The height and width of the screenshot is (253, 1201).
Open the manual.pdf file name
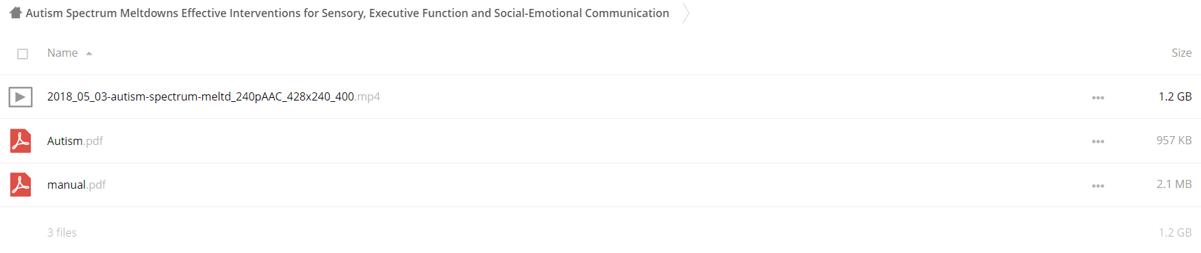76,185
